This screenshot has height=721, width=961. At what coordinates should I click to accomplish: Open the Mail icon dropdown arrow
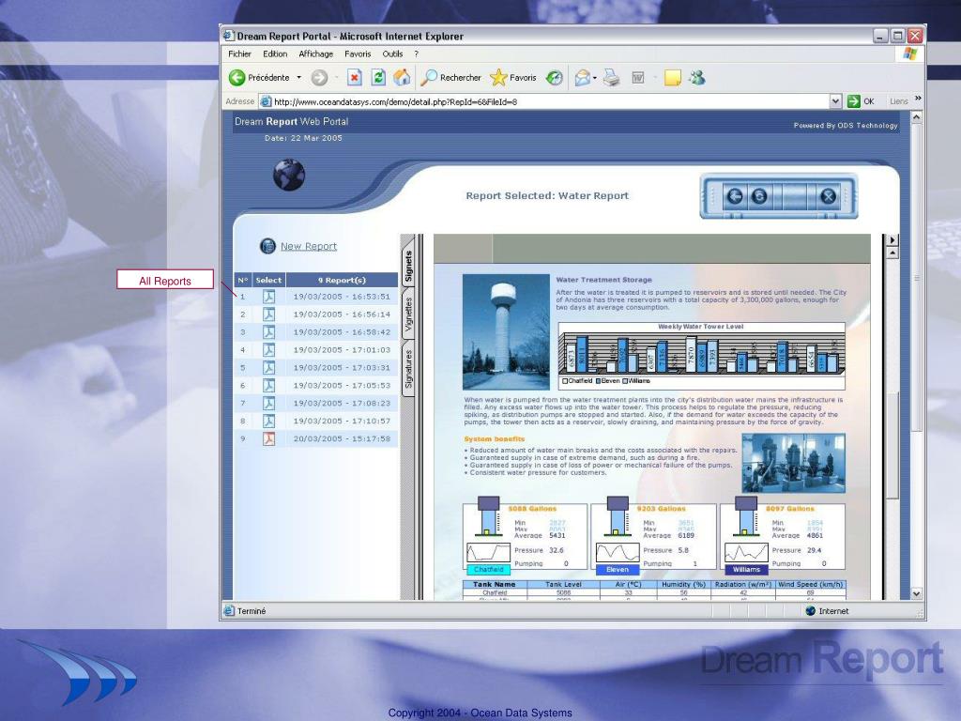594,78
